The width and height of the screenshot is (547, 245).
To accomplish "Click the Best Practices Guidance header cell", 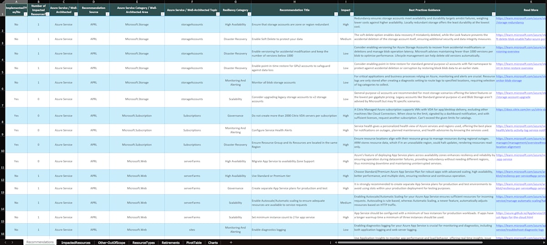I will click(424, 10).
